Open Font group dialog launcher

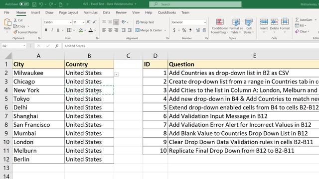click(x=97, y=38)
